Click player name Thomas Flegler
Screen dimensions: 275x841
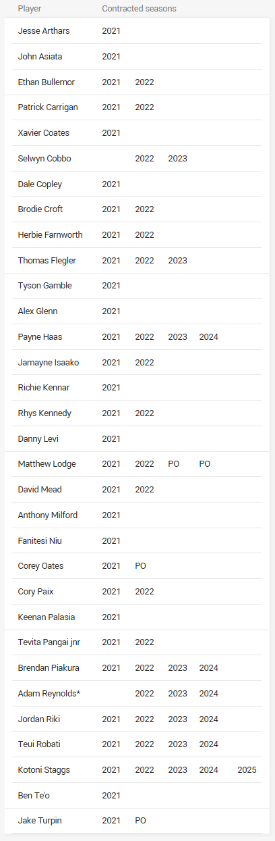pos(47,260)
